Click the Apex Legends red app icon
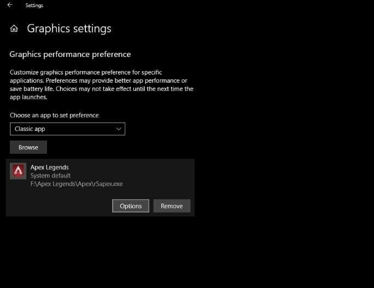The width and height of the screenshot is (374, 288). 18,171
